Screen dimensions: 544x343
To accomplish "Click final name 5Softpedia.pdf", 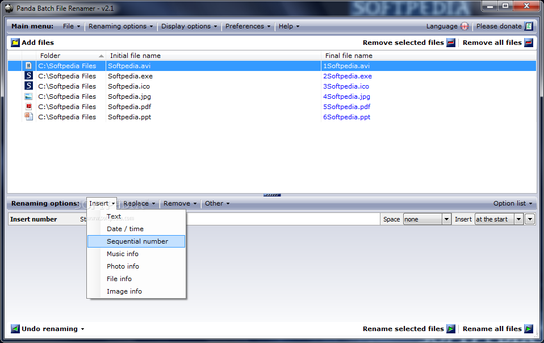I will (x=346, y=106).
